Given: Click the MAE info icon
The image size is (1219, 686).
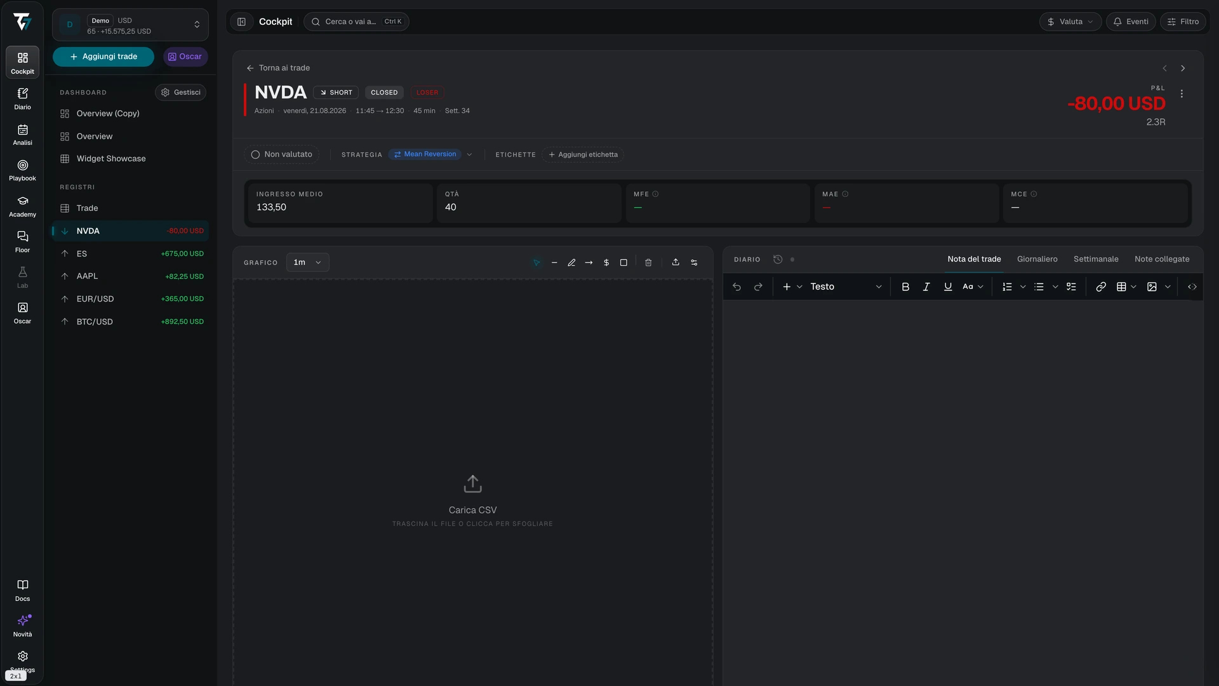Looking at the screenshot, I should pos(845,194).
